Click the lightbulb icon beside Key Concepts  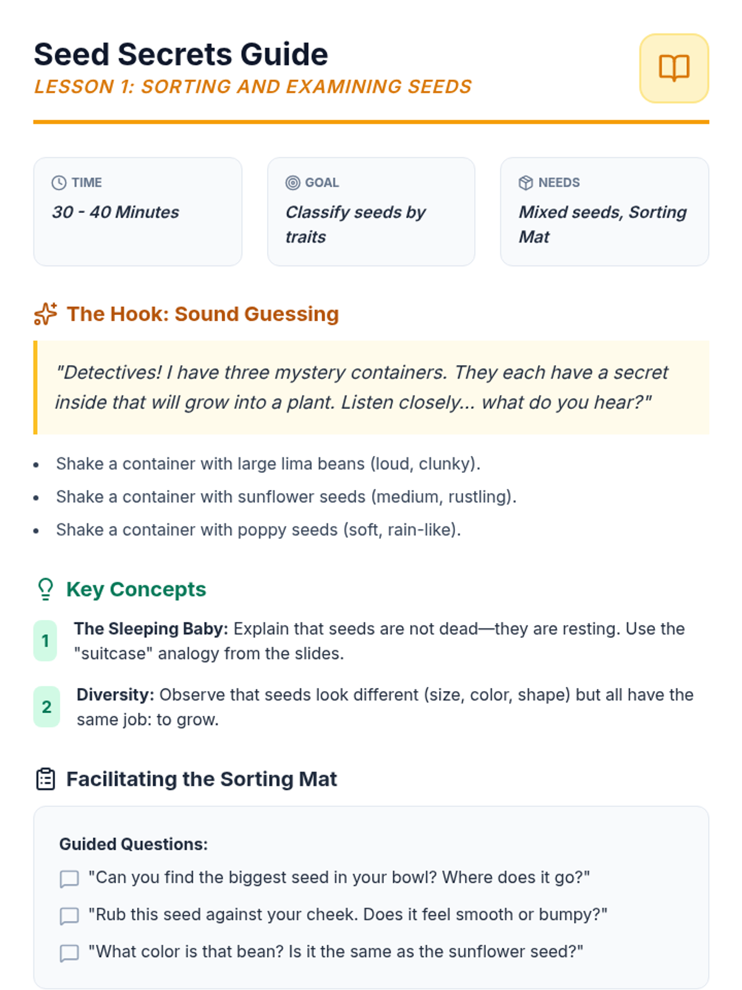point(46,589)
